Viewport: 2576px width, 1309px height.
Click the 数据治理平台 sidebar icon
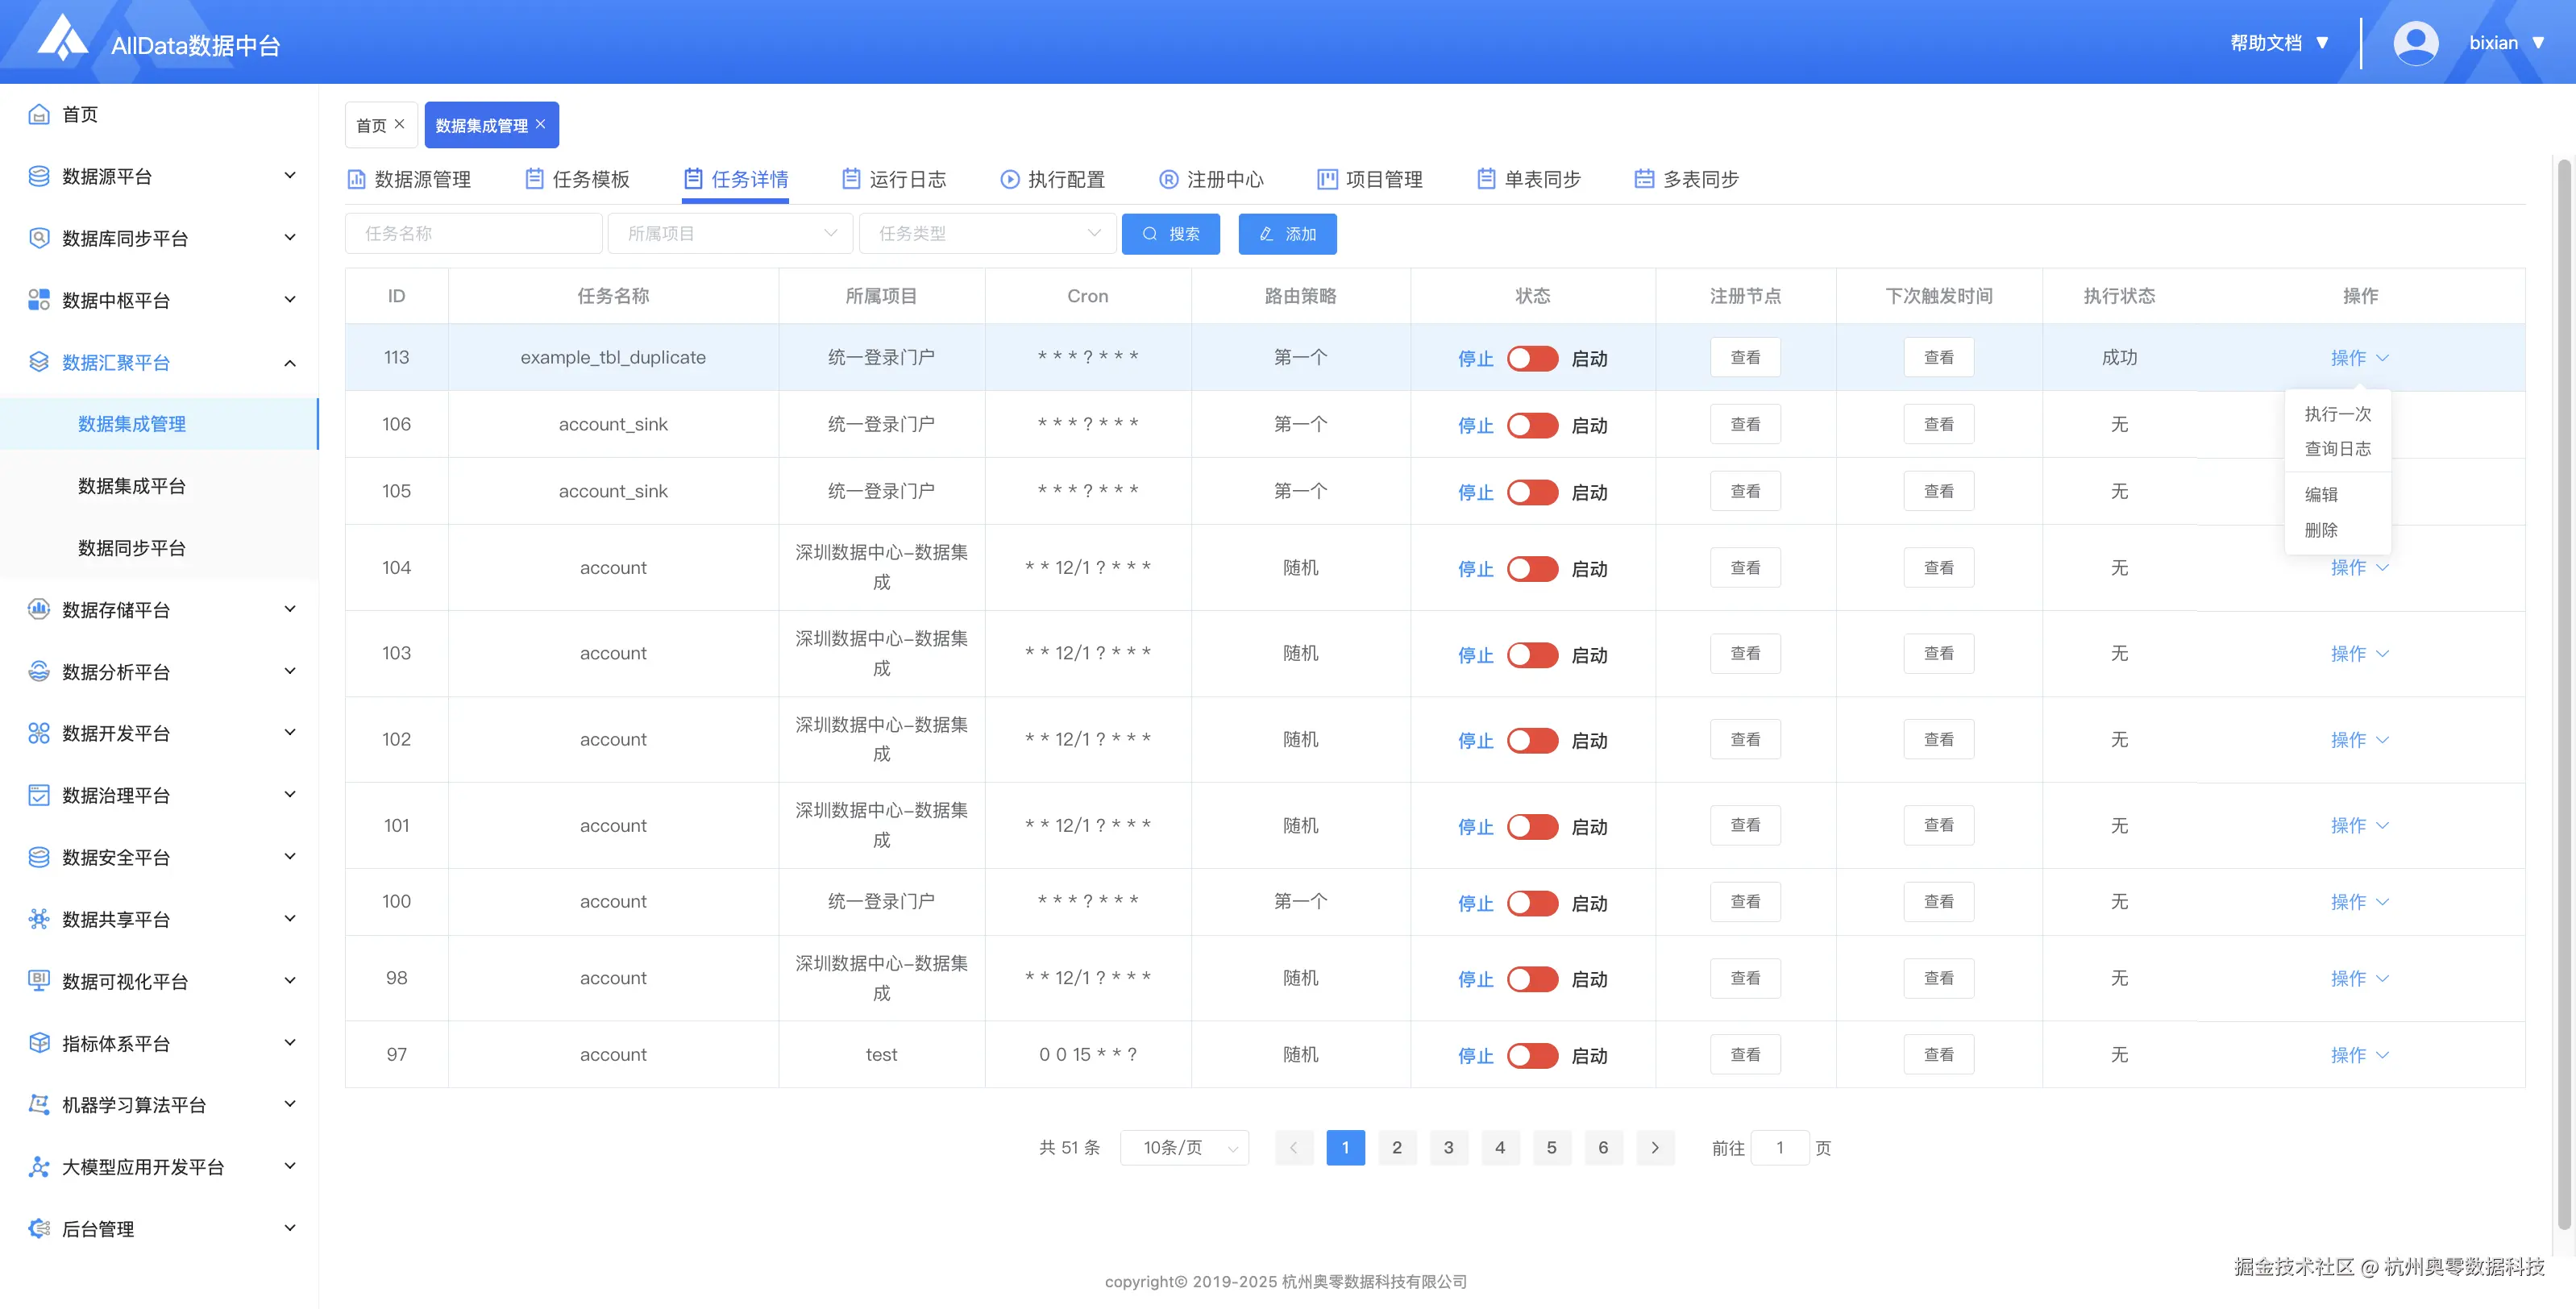click(39, 795)
